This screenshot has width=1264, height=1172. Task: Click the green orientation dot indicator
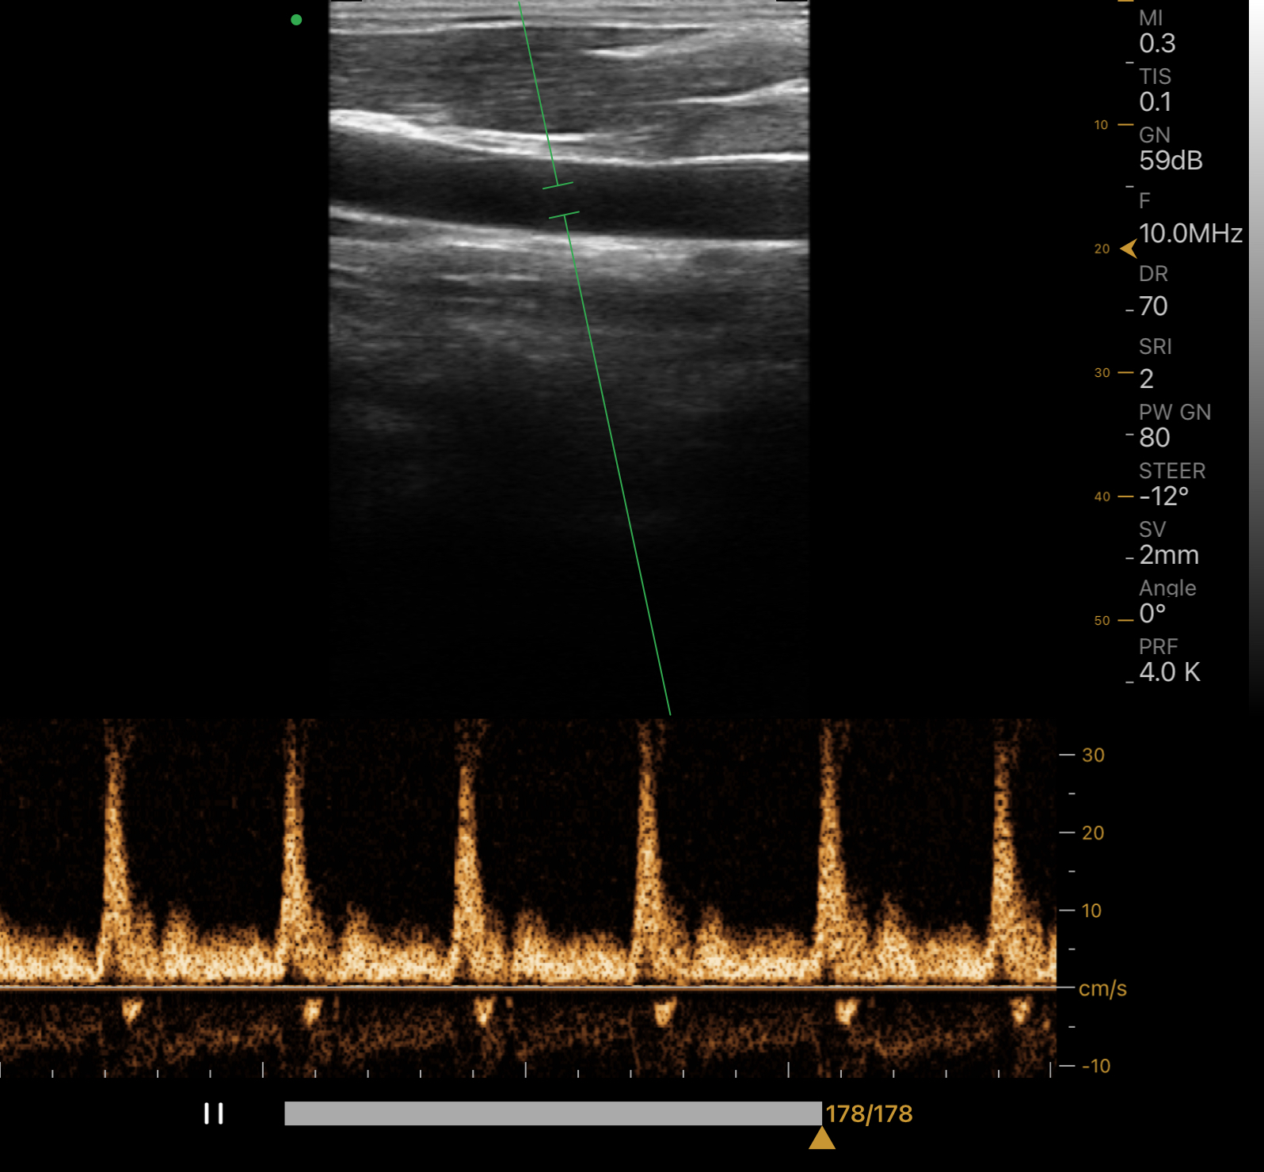296,20
